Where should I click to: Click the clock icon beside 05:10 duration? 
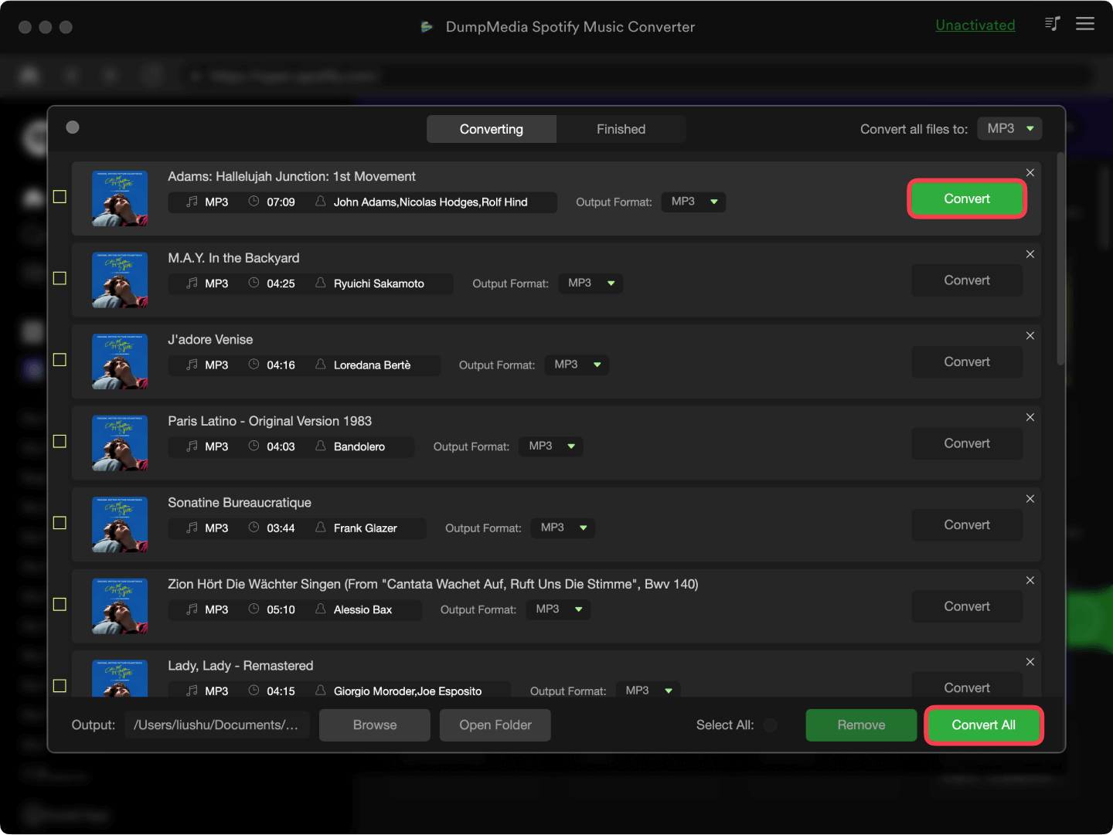coord(254,609)
